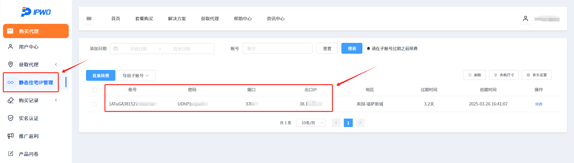Click the 批量续费 button
The width and height of the screenshot is (574, 163).
tap(100, 75)
